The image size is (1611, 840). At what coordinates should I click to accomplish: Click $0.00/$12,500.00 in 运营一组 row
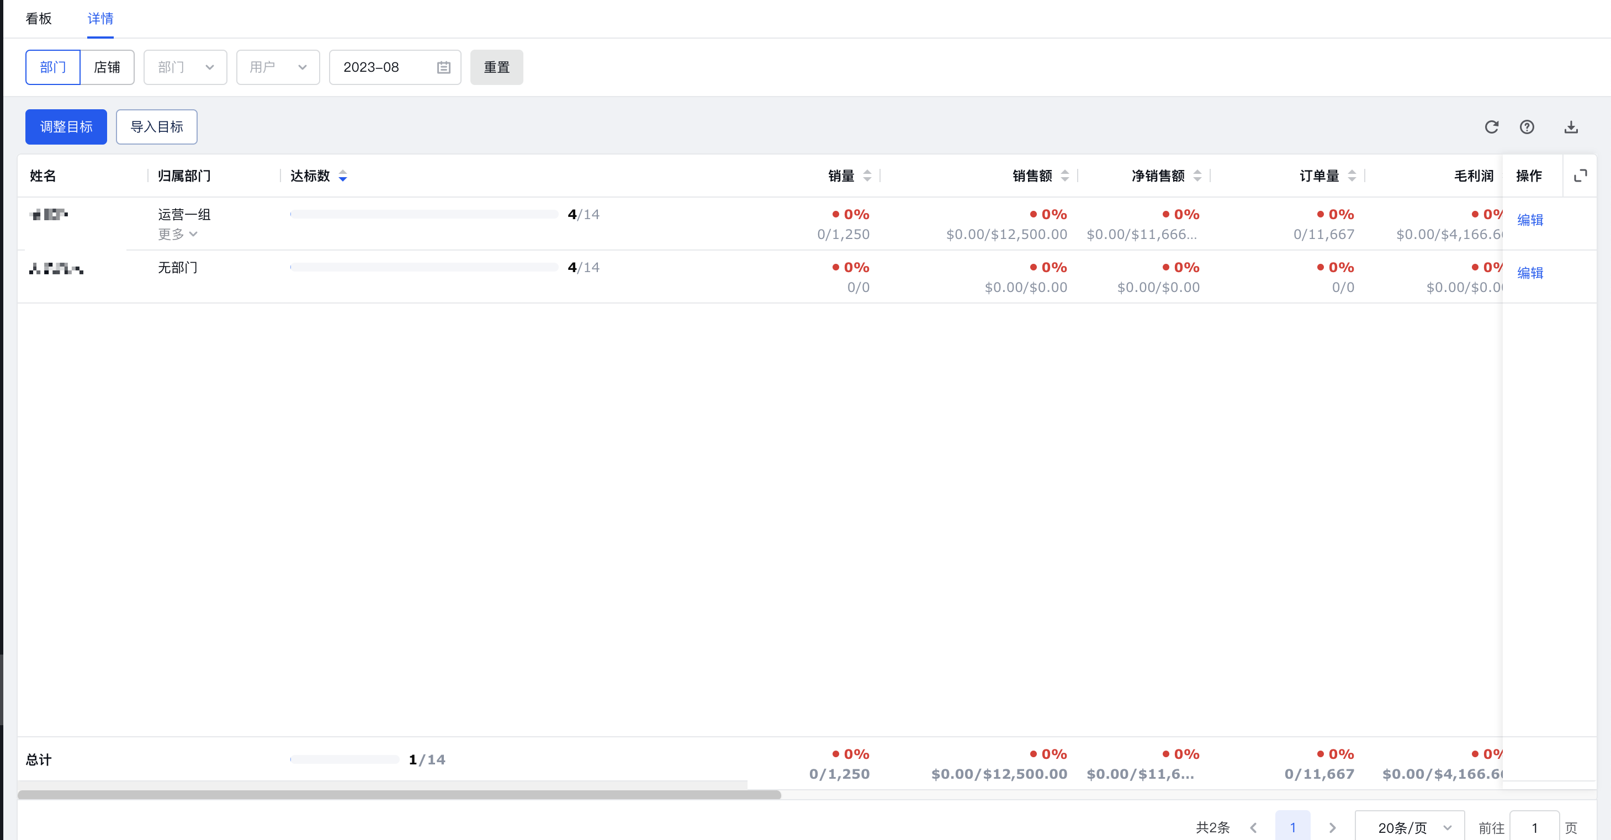click(x=1006, y=235)
